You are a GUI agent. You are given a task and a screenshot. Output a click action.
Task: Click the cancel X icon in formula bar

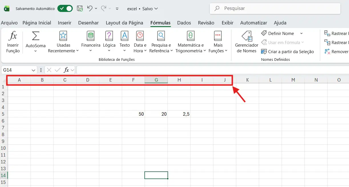coord(49,70)
